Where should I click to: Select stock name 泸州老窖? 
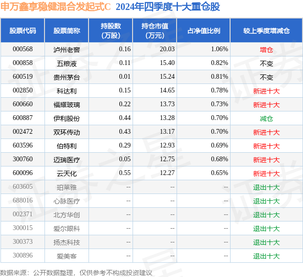click(x=67, y=50)
